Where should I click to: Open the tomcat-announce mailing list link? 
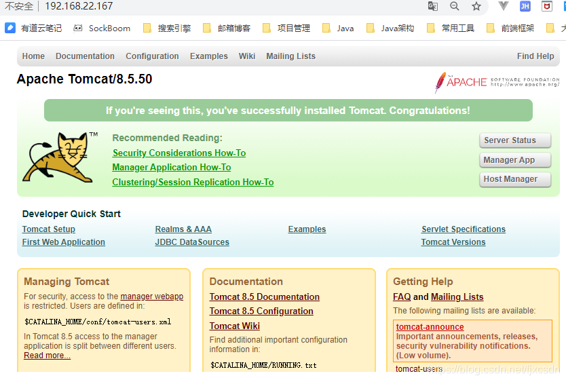tap(430, 327)
